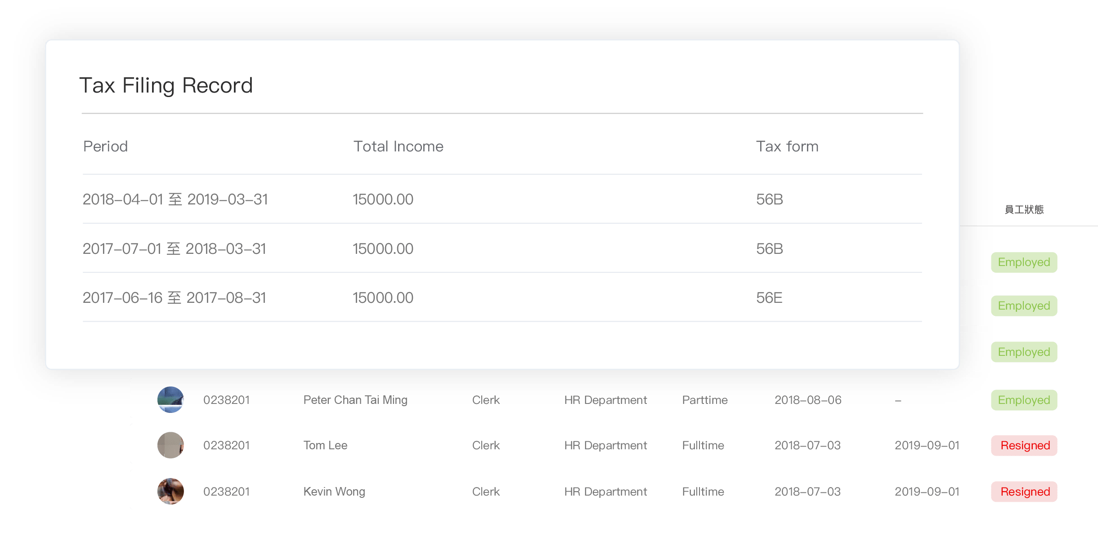
Task: Select the Tax Filing Record tab title
Action: pyautogui.click(x=166, y=84)
